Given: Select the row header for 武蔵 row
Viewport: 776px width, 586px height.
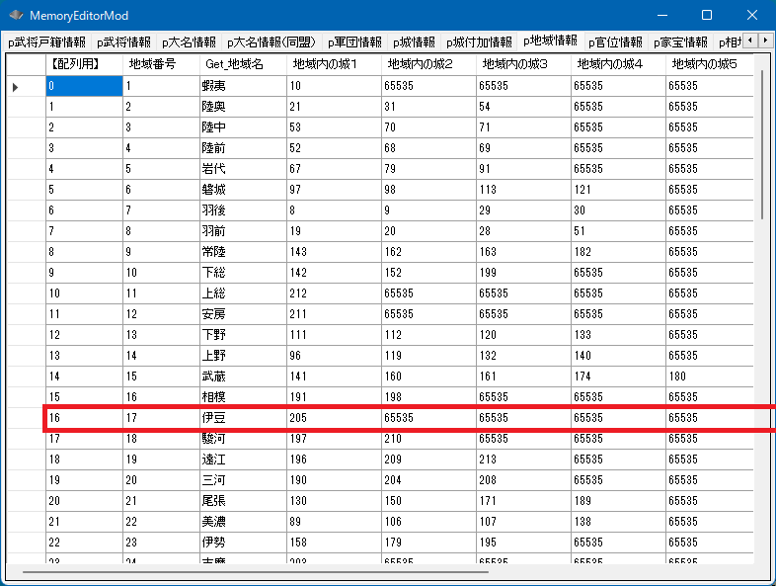Looking at the screenshot, I should pos(25,377).
